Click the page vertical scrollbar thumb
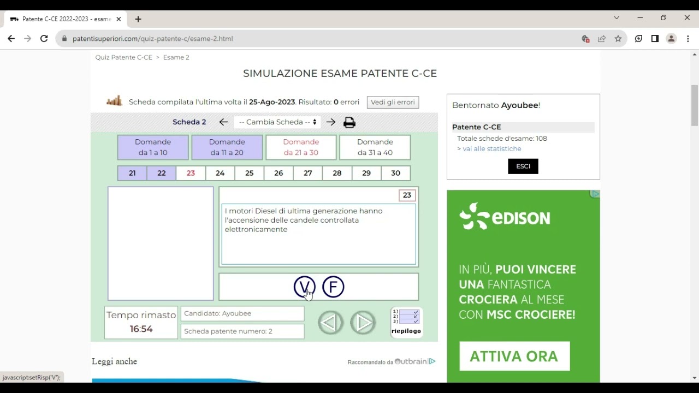This screenshot has height=393, width=699. 695,105
